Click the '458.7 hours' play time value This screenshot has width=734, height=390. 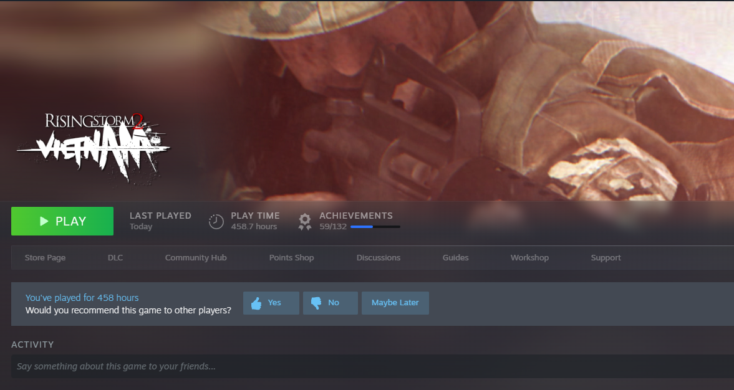pos(254,227)
